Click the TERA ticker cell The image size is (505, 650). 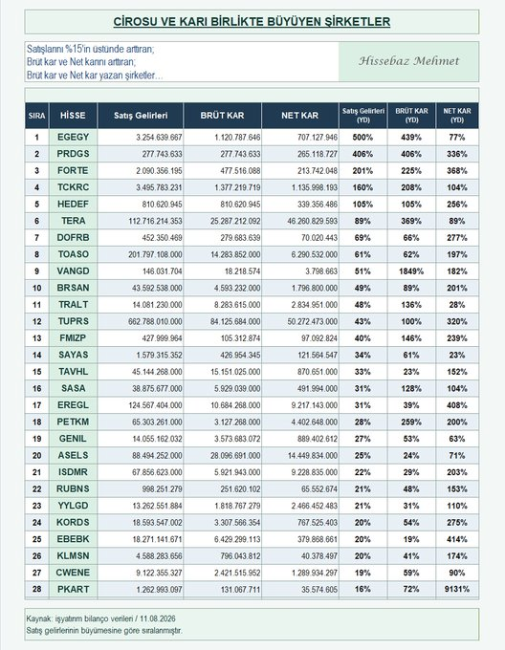click(x=73, y=221)
